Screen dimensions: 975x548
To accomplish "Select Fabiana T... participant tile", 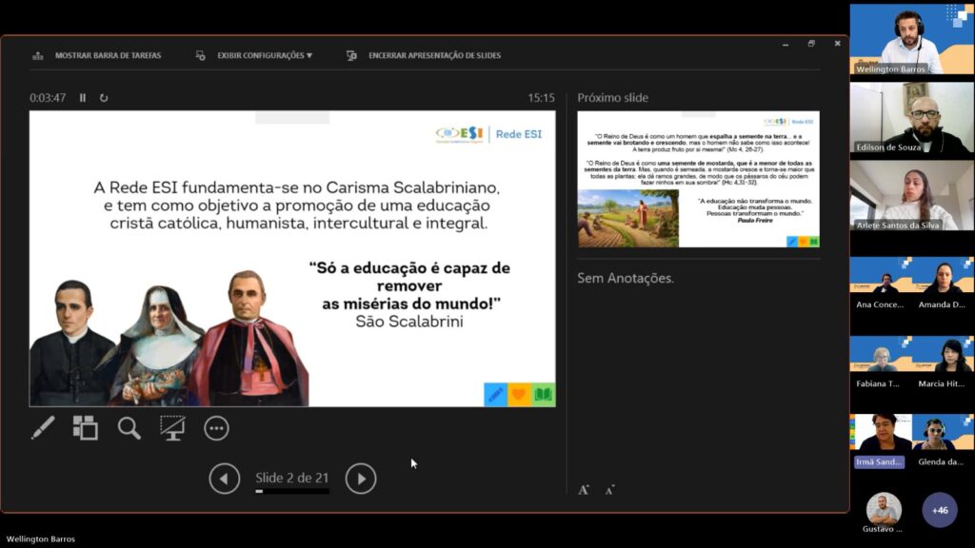I will pos(881,362).
